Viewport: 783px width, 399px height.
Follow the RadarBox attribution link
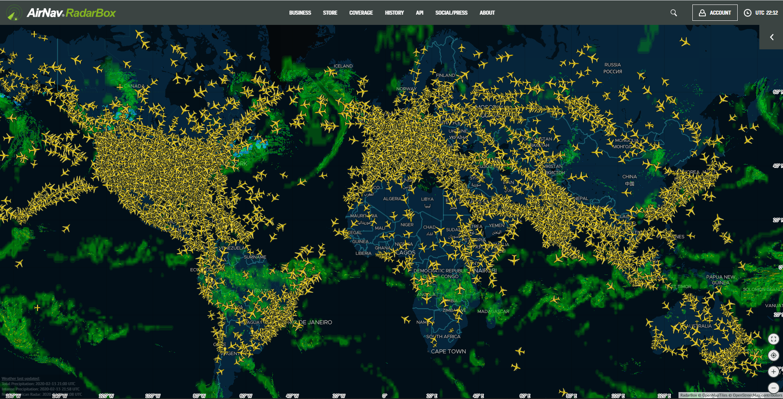(x=688, y=395)
